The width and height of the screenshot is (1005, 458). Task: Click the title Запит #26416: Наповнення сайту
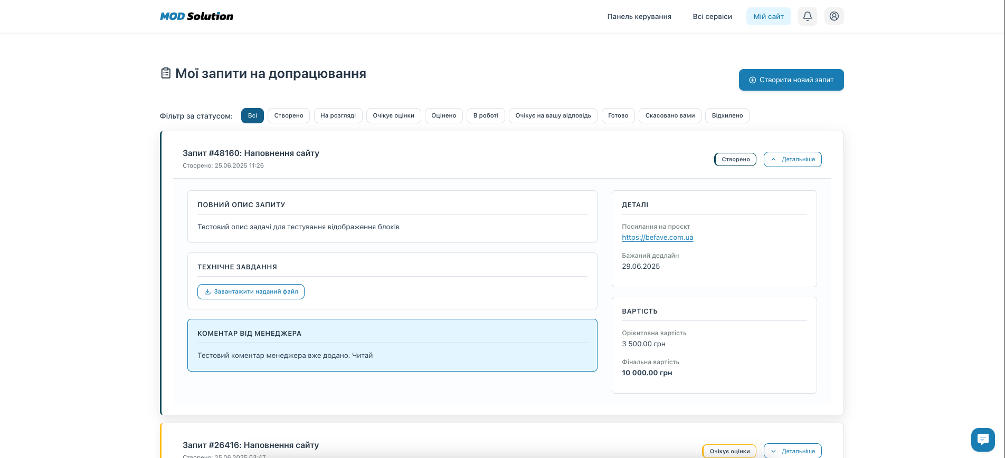click(x=251, y=445)
